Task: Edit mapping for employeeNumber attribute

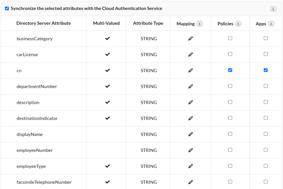Action: 190,150
